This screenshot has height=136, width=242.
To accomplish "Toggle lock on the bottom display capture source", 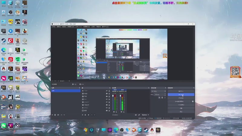I will [109, 111].
